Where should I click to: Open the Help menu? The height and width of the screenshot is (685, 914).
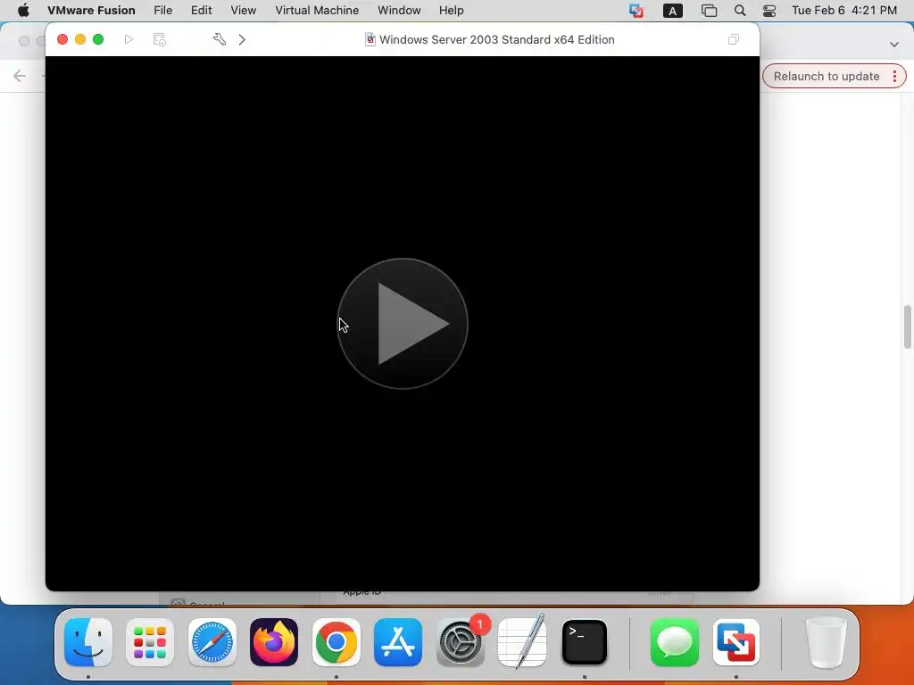coord(451,11)
